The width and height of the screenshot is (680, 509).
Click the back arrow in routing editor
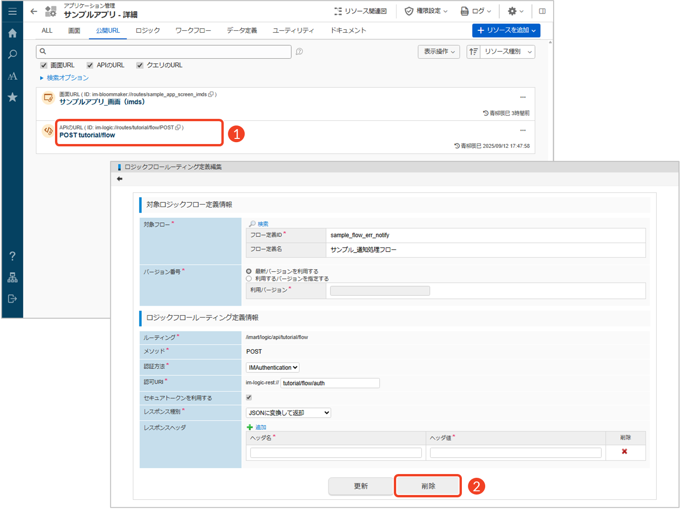point(120,179)
